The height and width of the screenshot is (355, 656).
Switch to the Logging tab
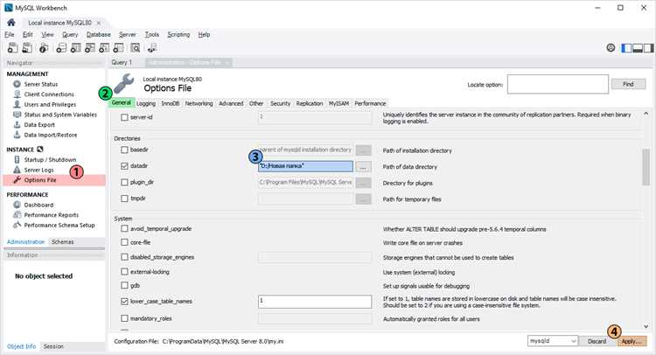[145, 103]
